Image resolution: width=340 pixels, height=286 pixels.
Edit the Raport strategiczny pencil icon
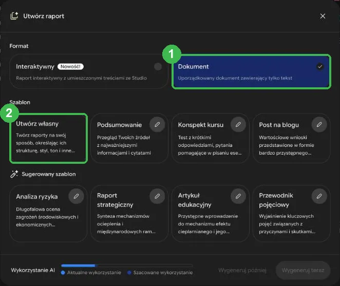157,196
